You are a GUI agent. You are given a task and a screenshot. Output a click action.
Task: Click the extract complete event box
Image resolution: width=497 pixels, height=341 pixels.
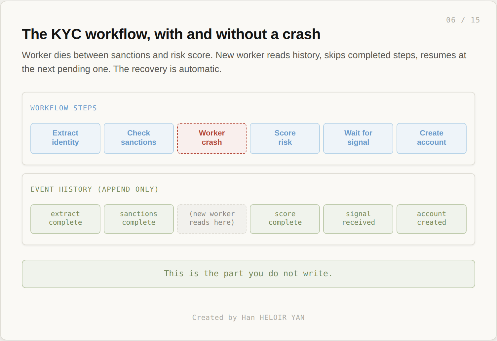(65, 219)
